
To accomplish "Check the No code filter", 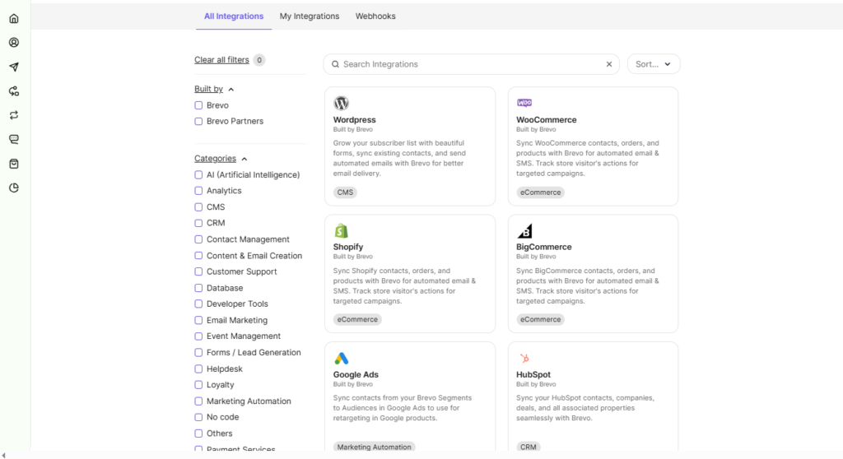I will click(x=198, y=417).
